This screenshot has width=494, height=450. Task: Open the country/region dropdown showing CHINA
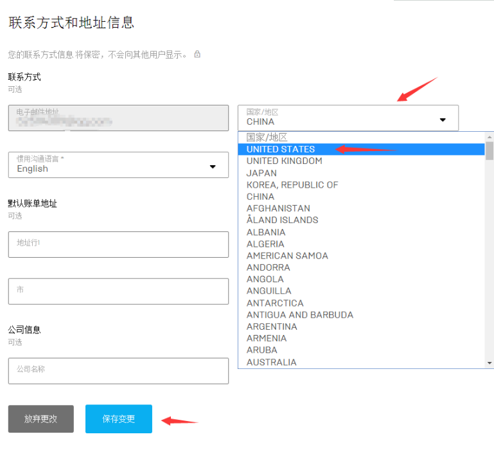[348, 118]
